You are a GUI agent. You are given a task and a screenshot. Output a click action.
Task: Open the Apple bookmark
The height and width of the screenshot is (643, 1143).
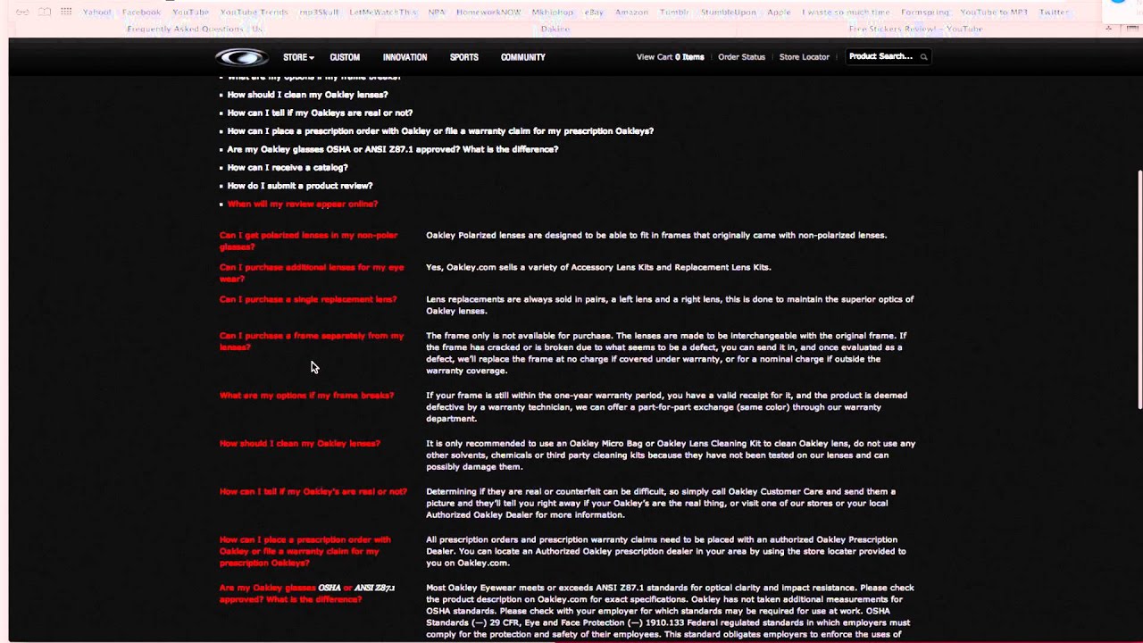tap(779, 13)
